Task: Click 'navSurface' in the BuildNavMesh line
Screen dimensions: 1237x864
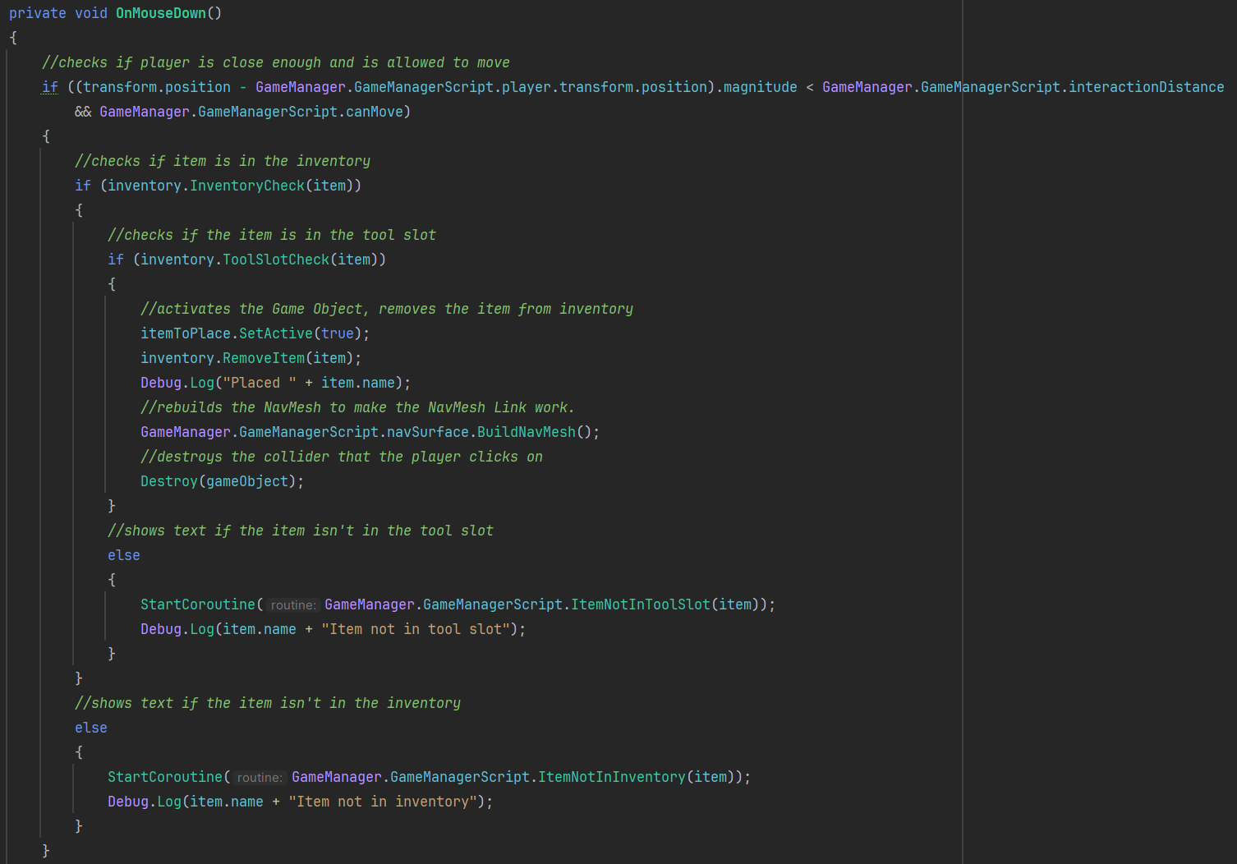Action: [428, 432]
